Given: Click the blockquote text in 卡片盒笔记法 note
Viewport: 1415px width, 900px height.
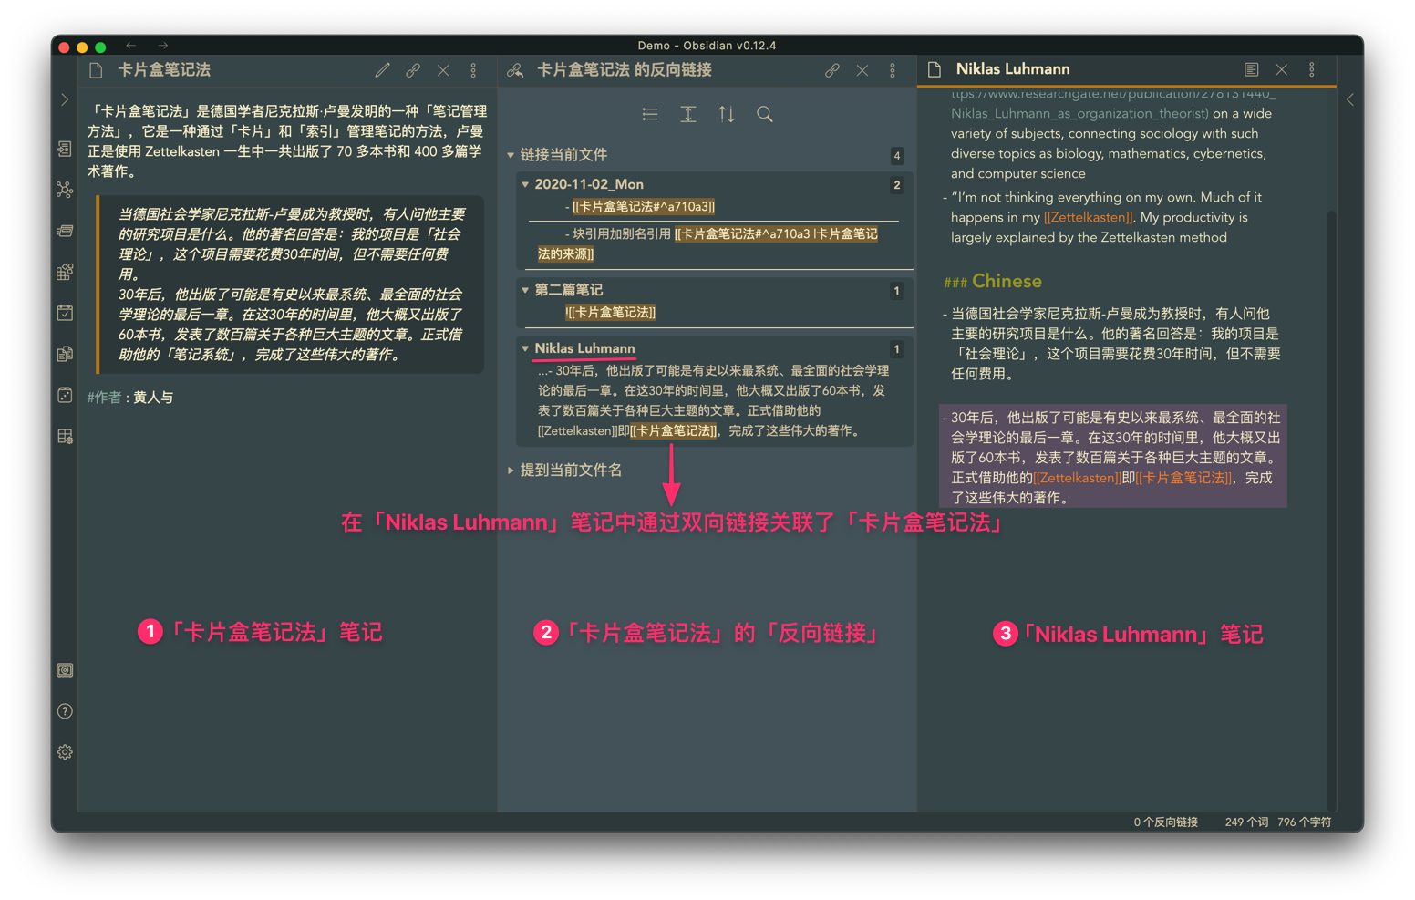Looking at the screenshot, I should pos(292,284).
